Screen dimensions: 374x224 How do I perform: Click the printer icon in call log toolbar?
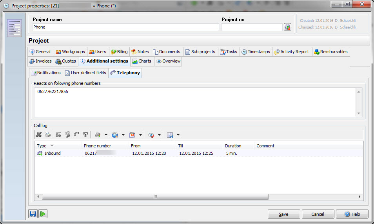tap(47, 135)
